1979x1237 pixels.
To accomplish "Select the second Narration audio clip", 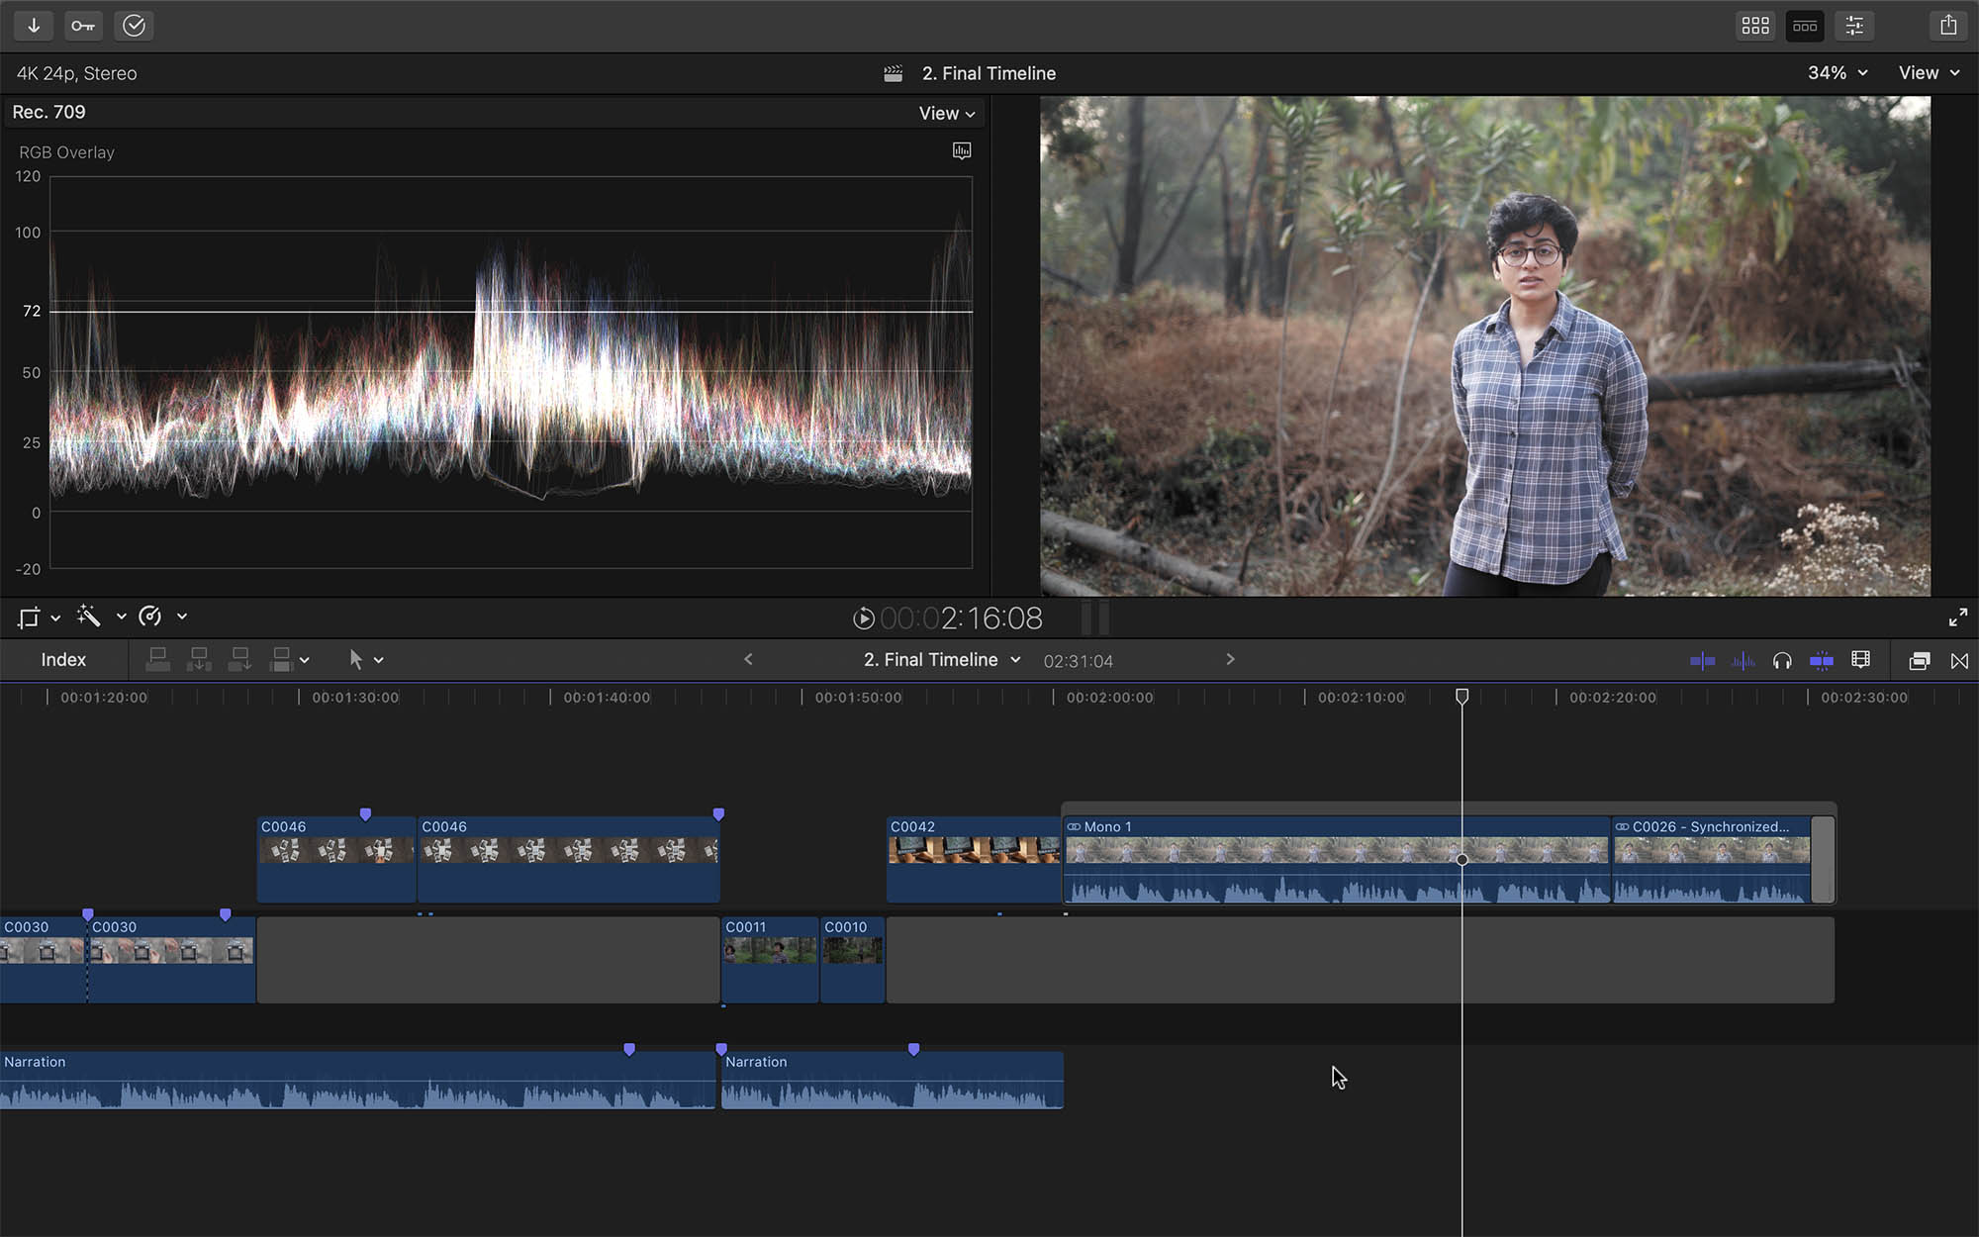I will (893, 1080).
